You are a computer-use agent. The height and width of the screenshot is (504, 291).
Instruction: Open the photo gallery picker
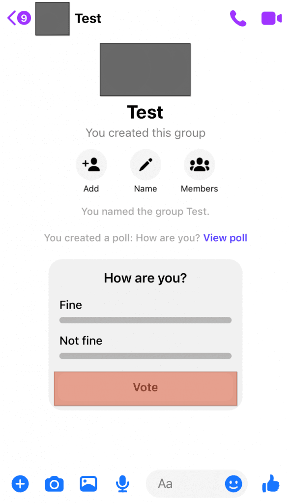[88, 484]
